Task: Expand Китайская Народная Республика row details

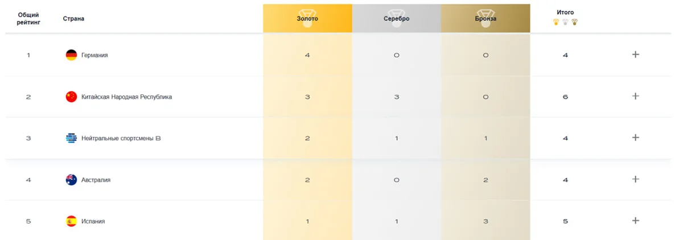Action: [x=636, y=96]
